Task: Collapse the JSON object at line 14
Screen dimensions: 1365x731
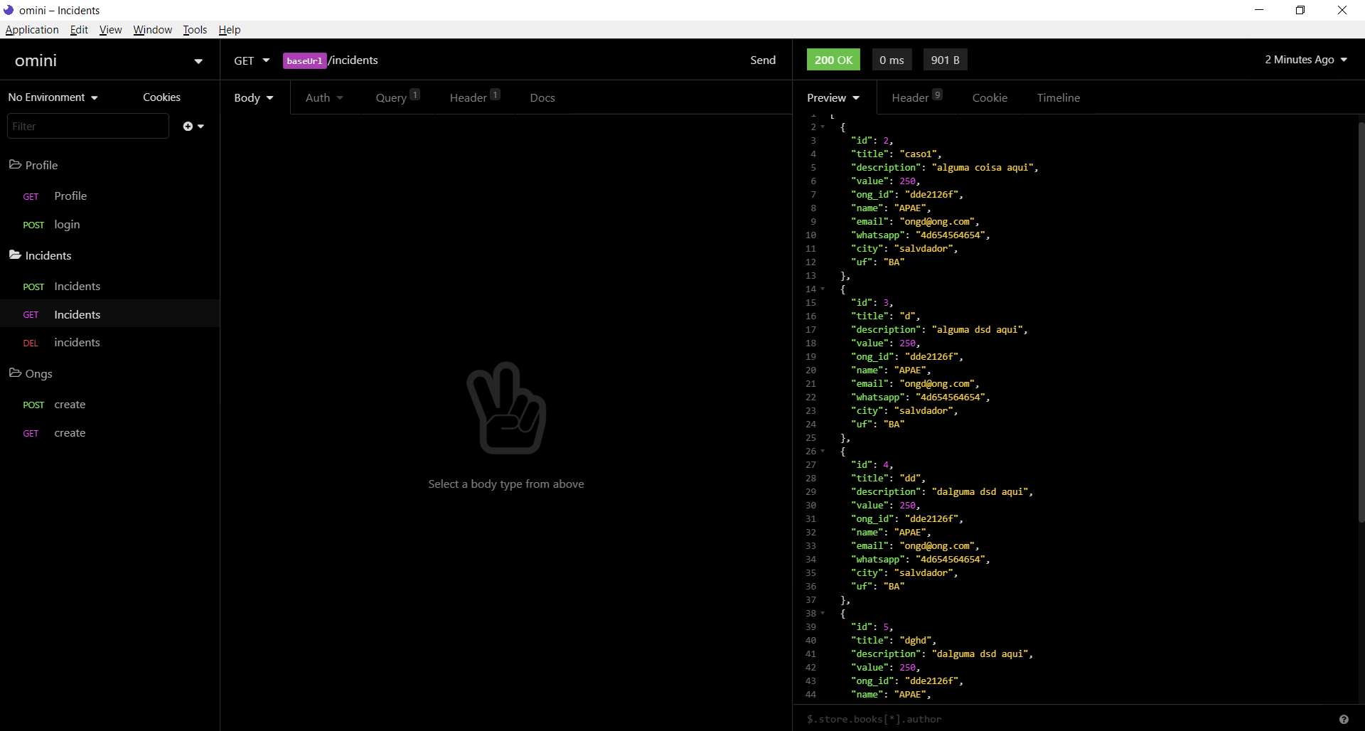Action: coord(824,289)
